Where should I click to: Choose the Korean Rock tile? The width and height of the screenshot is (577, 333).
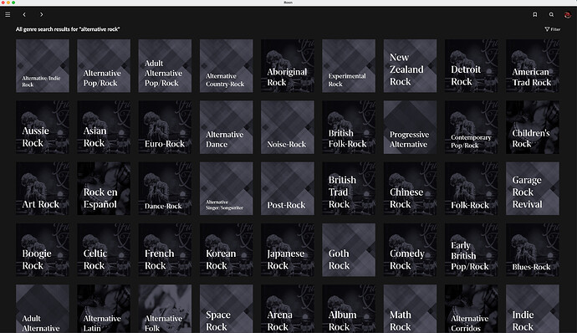point(227,249)
